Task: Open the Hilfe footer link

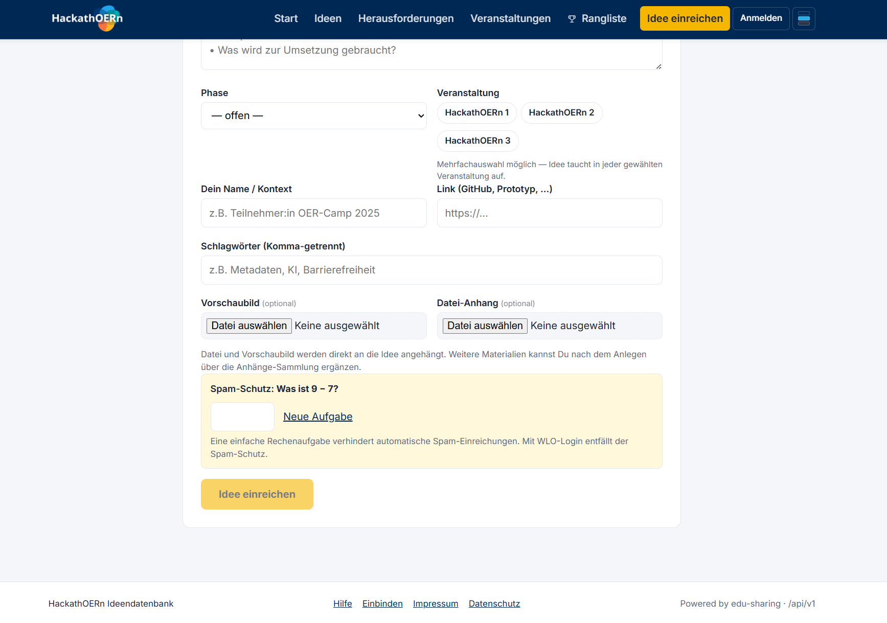Action: pos(343,604)
